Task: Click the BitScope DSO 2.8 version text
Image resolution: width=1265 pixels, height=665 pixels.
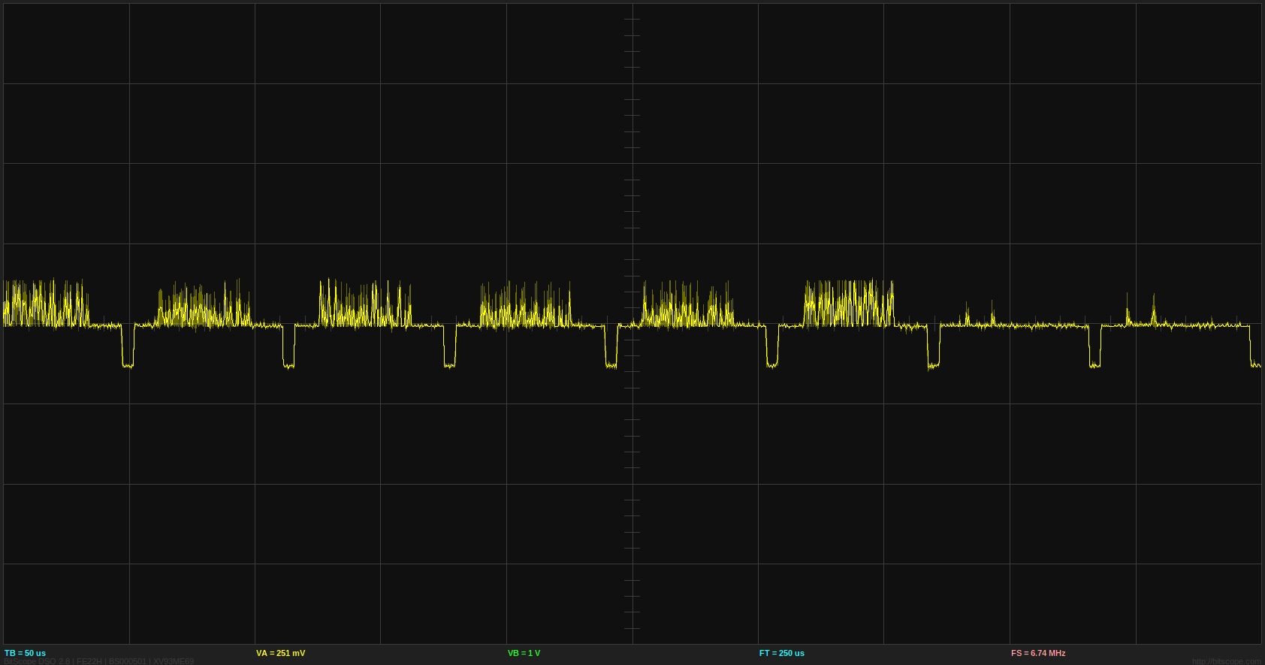Action: coord(38,661)
